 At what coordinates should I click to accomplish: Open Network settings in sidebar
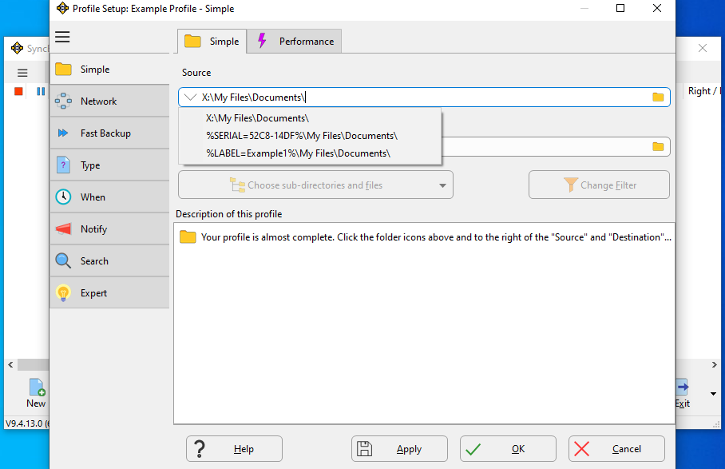coord(109,101)
